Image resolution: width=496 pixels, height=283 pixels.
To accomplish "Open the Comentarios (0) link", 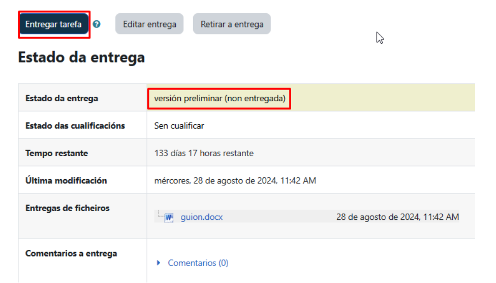I will tap(198, 263).
